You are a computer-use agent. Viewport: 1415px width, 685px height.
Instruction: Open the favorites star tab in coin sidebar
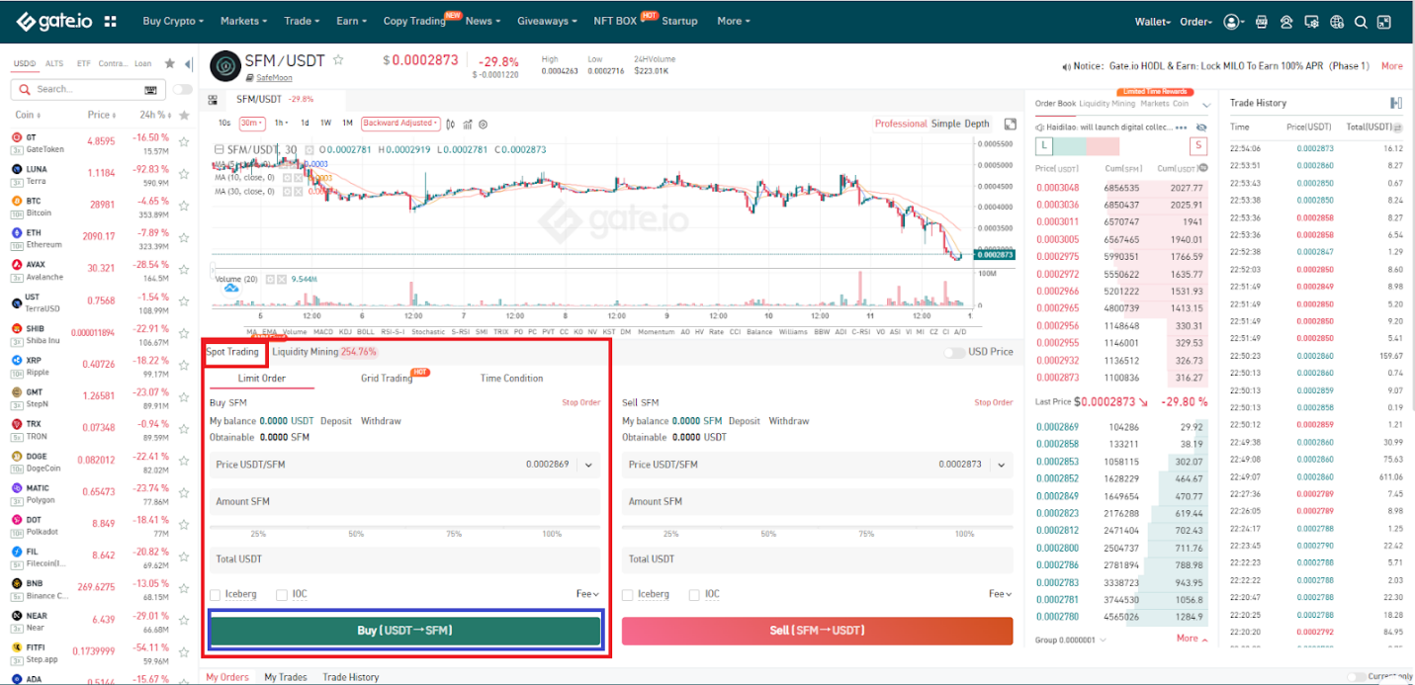169,63
